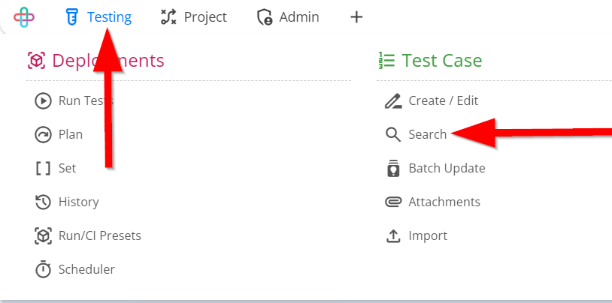Open the Project menu tab
Screen dimensions: 612x303
(x=194, y=17)
